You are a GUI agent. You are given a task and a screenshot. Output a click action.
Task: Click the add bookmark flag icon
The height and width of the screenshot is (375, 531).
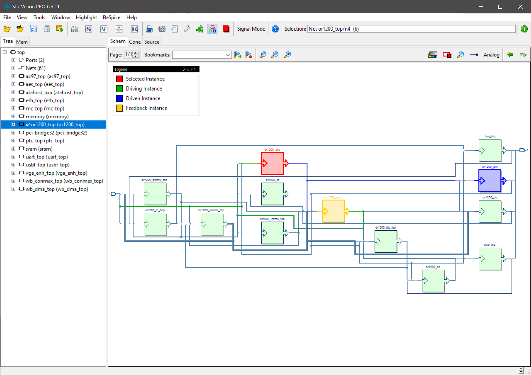pos(238,55)
